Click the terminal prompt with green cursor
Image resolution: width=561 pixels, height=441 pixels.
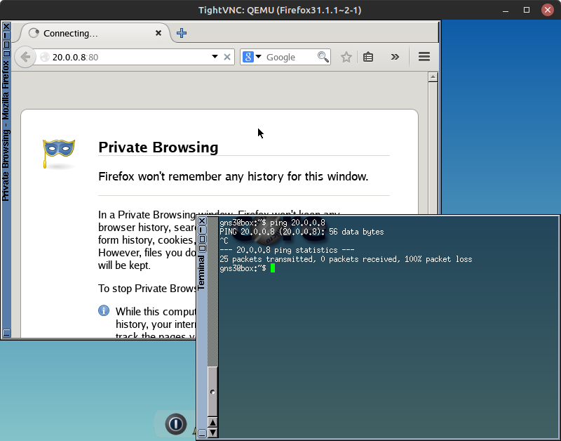(248, 268)
